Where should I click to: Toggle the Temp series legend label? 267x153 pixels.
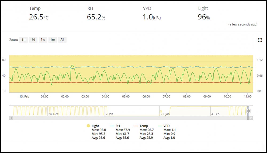point(144,126)
